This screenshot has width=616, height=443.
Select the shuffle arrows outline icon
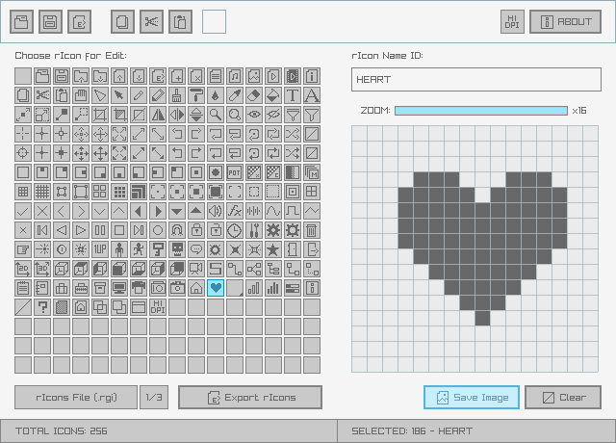pos(293,134)
